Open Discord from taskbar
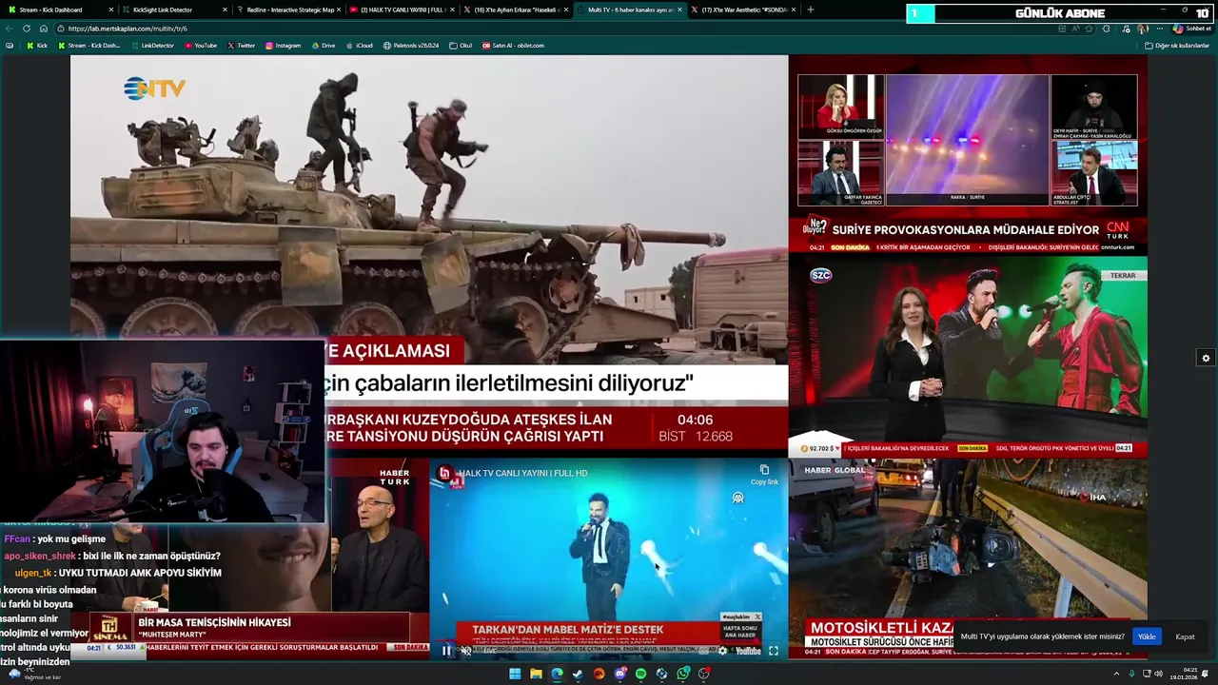Viewport: 1218px width, 685px height. 620,674
